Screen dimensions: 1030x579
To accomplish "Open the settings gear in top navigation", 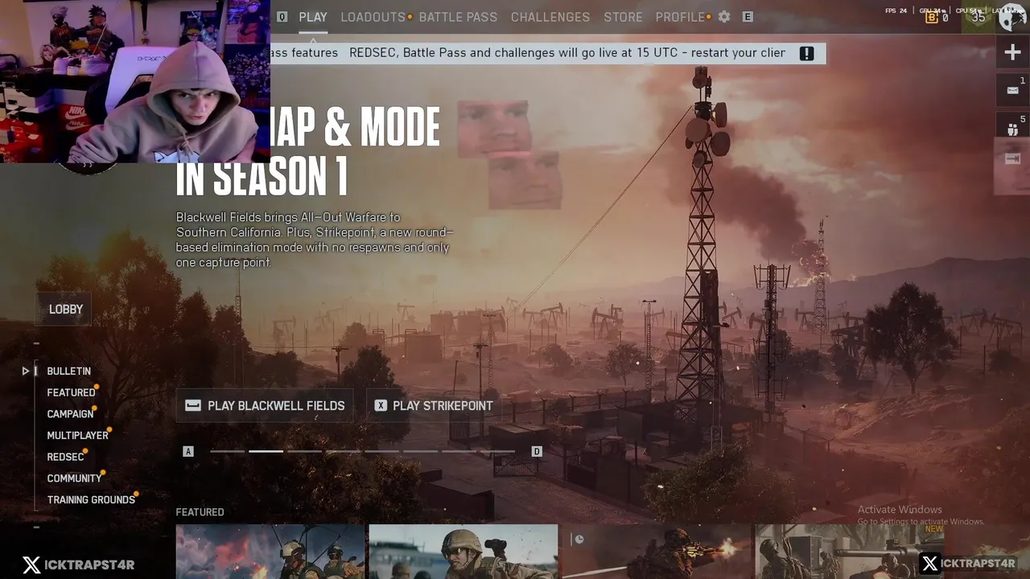I will [724, 17].
